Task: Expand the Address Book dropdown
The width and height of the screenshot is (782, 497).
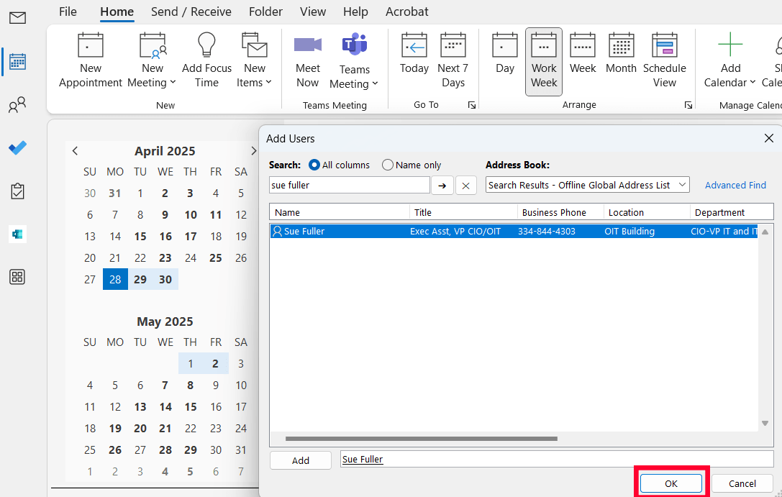Action: [682, 185]
